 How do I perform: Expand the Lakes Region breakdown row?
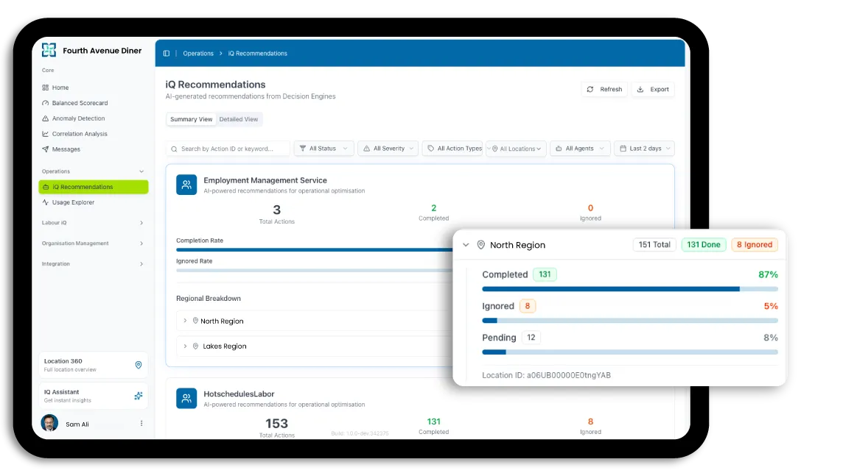point(185,346)
